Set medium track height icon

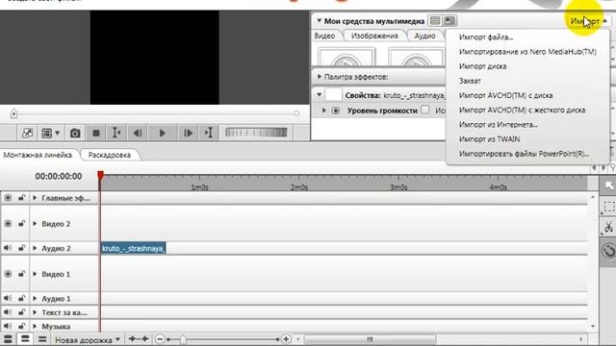point(25,339)
